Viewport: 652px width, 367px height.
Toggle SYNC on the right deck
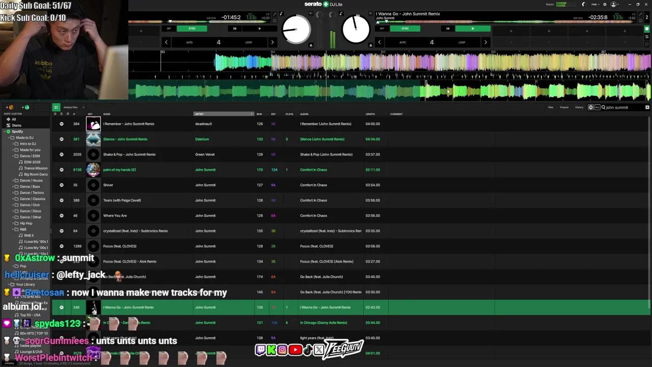(405, 29)
